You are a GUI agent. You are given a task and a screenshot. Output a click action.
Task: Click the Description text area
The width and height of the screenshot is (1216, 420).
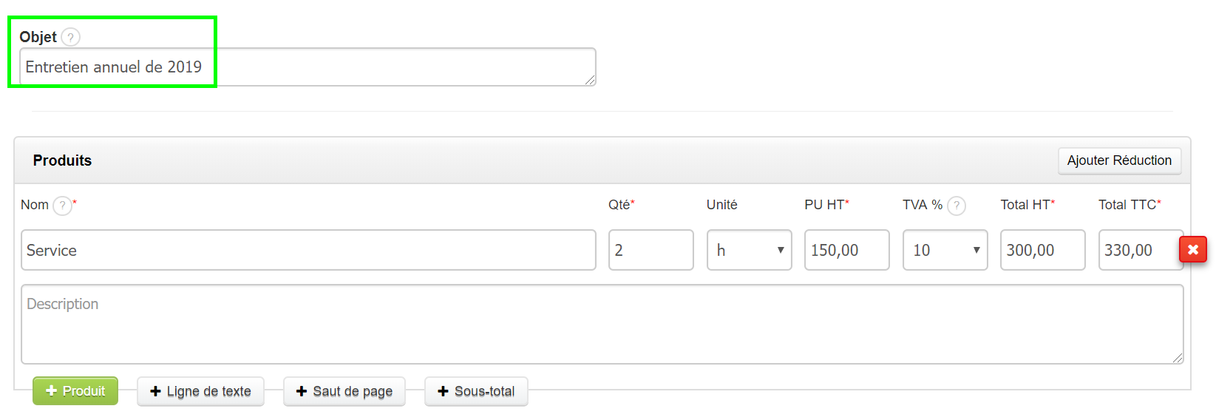coord(602,324)
